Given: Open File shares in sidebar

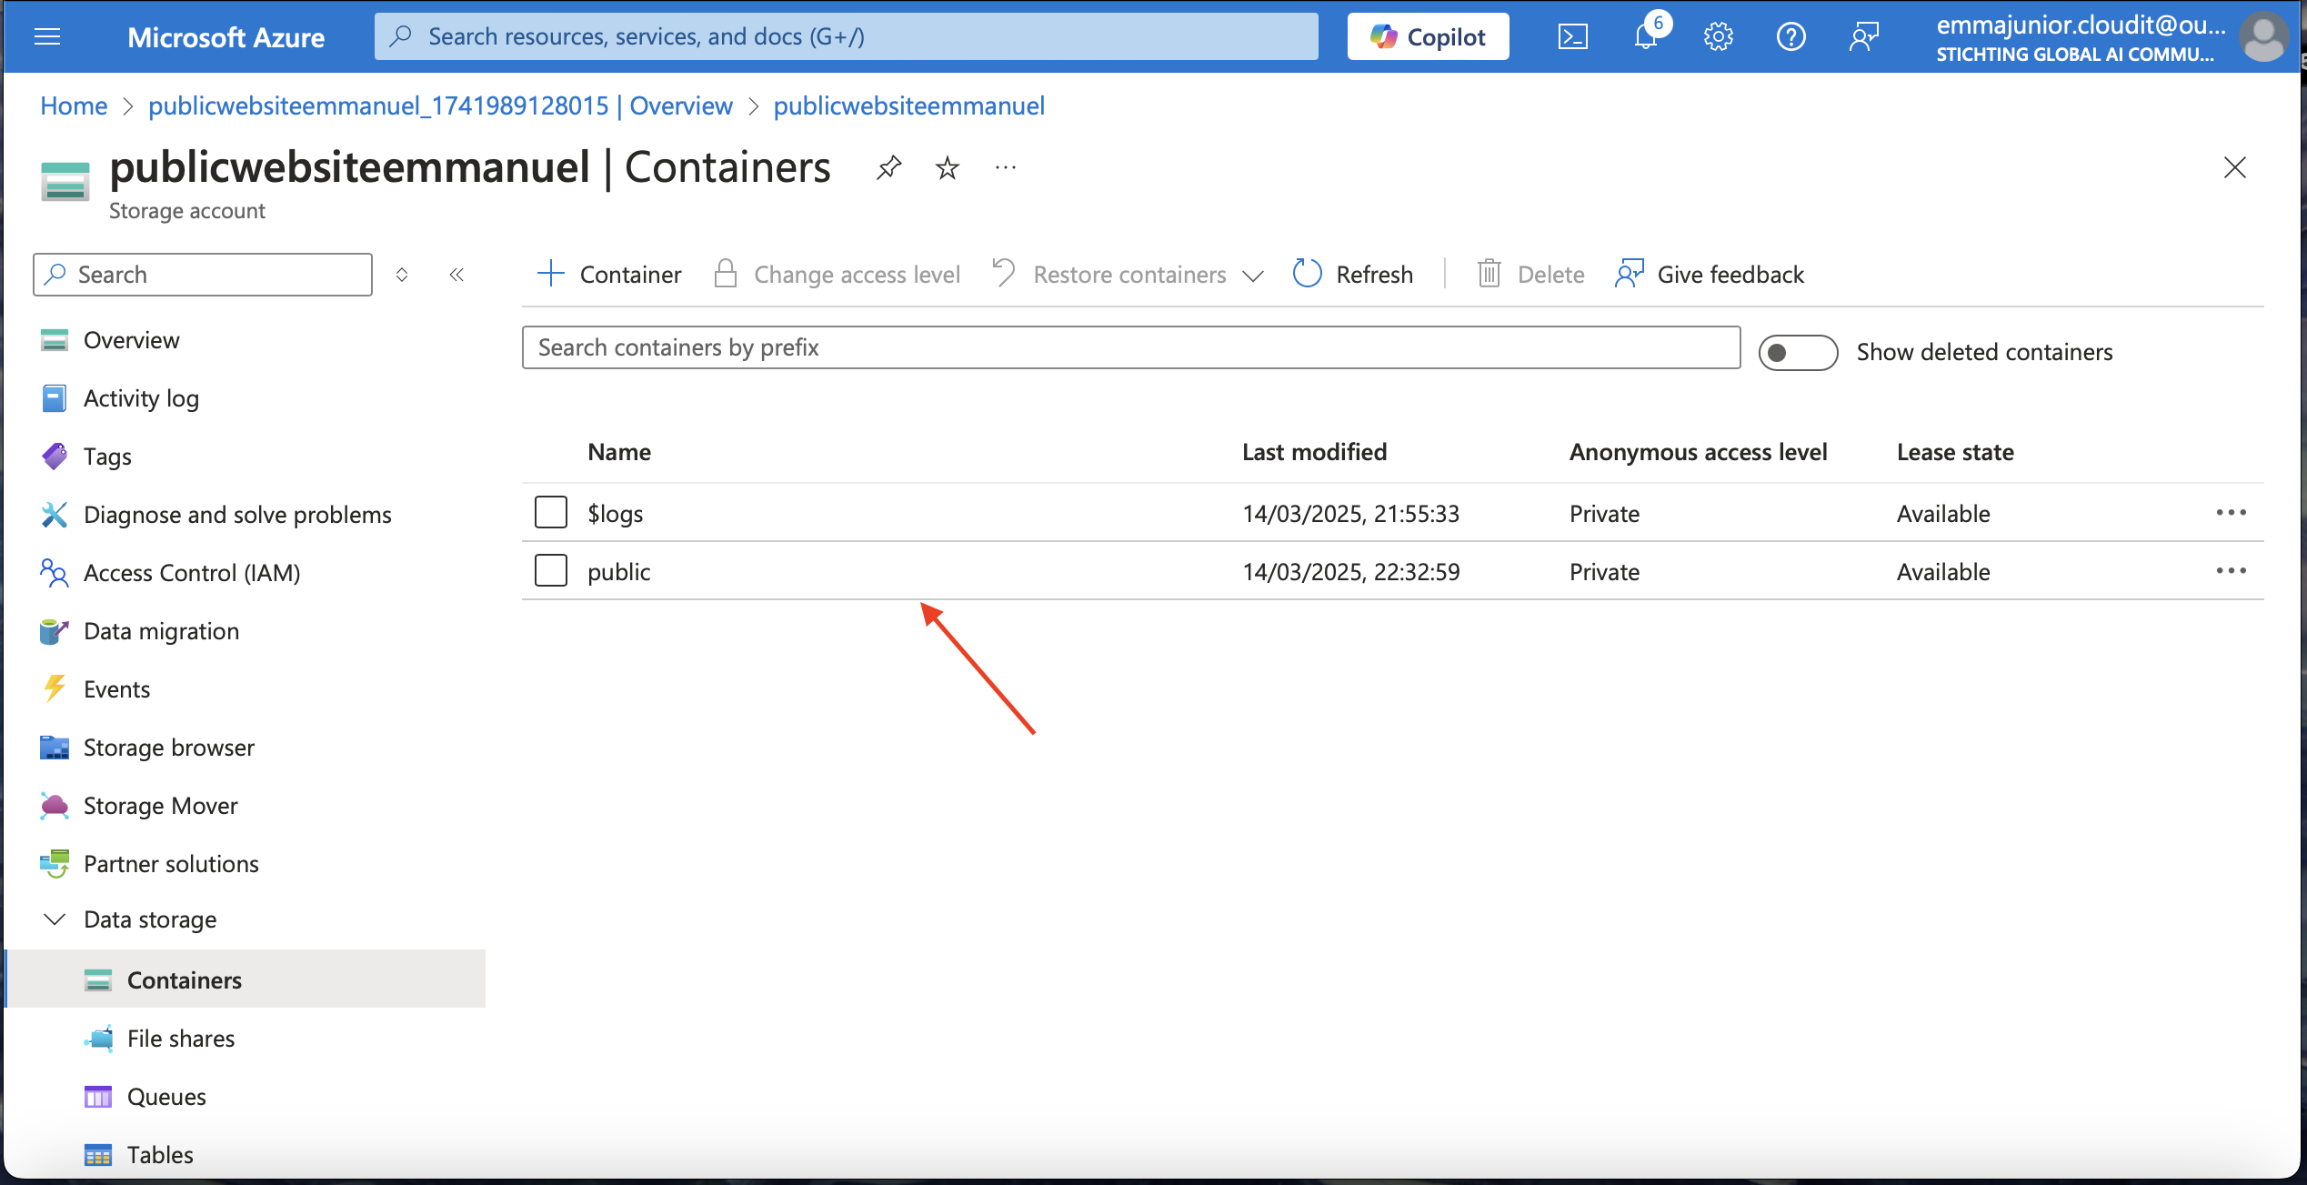Looking at the screenshot, I should click(x=181, y=1039).
